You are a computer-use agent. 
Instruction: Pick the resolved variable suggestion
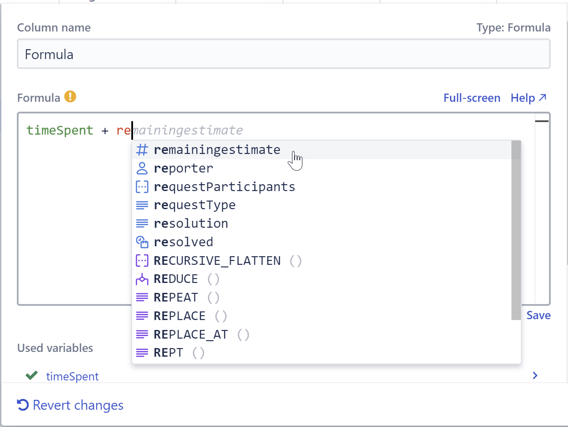point(321,242)
